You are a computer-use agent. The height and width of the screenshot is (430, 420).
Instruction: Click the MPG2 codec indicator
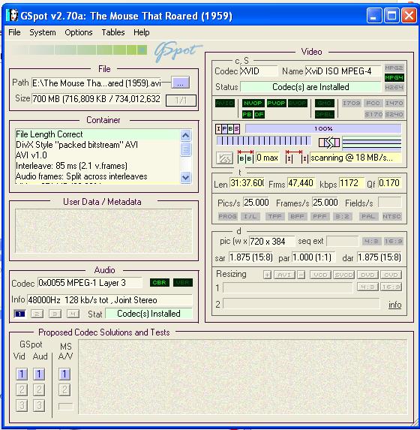(394, 68)
